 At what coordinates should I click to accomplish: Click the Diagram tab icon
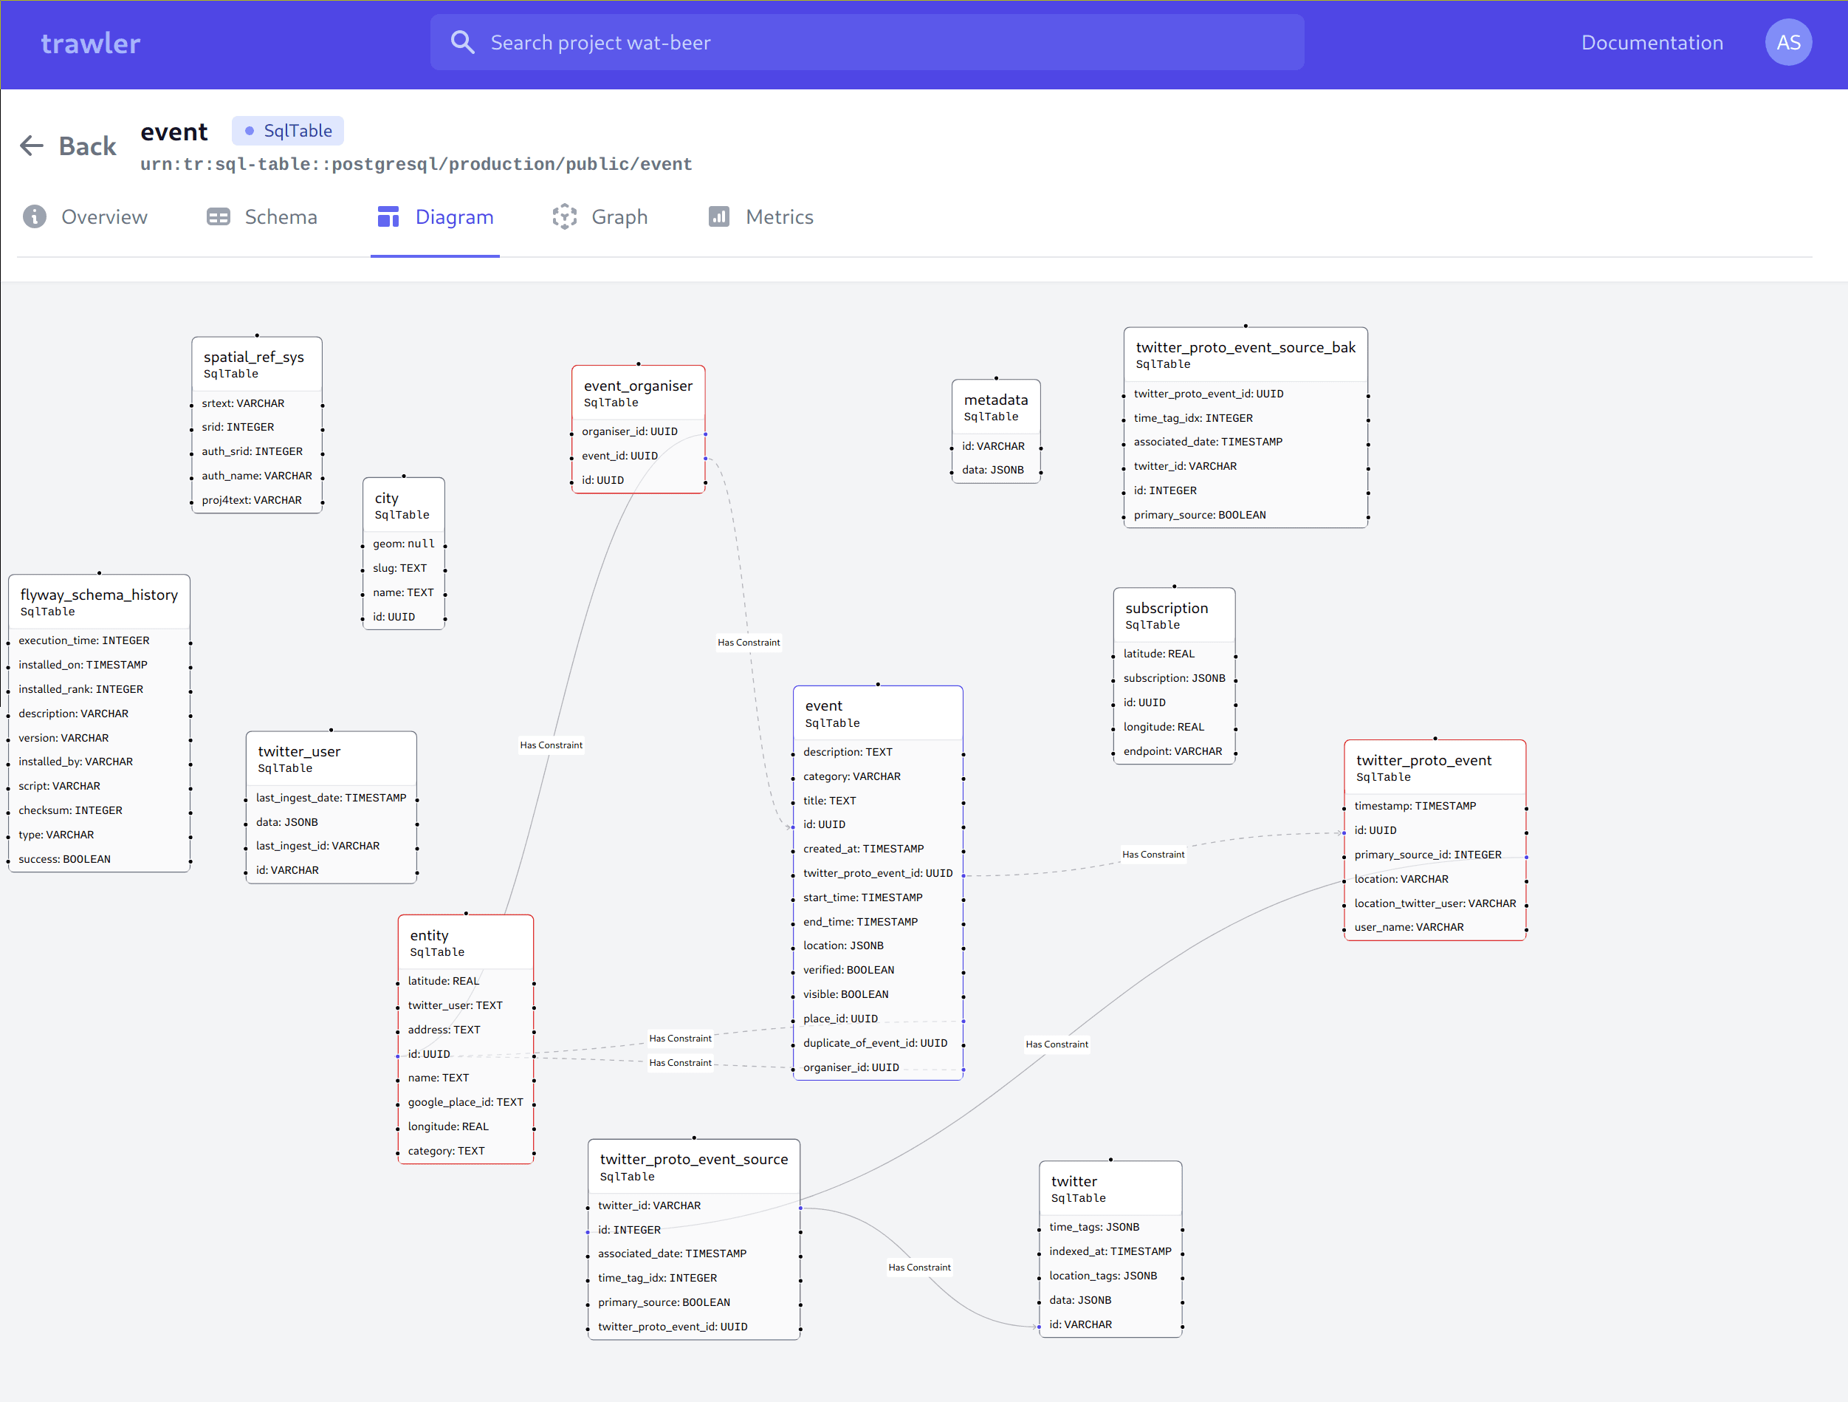[388, 217]
